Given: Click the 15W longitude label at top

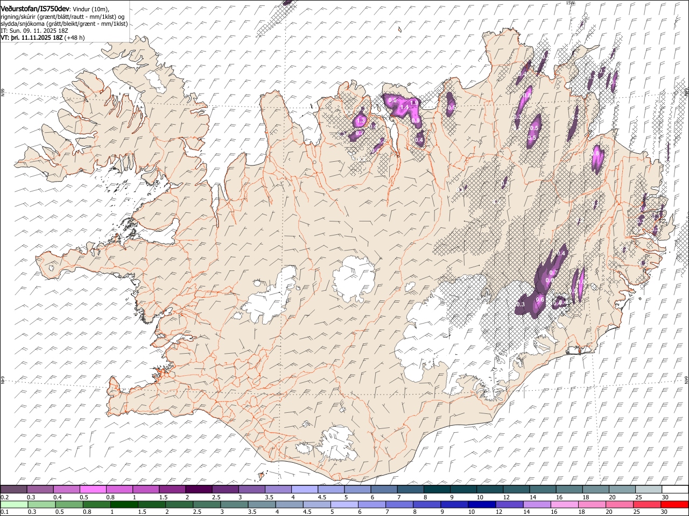Looking at the screenshot, I should pos(571,3).
